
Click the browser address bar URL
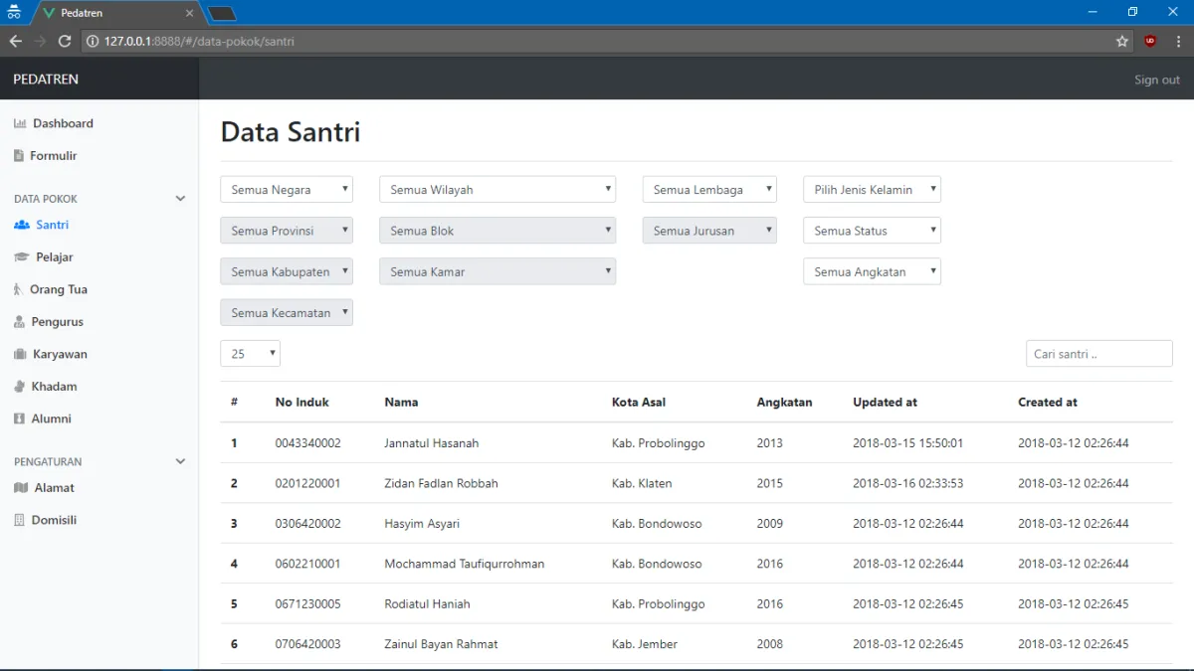[x=199, y=41]
